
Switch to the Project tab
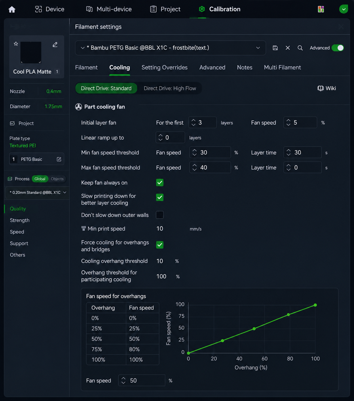pos(165,9)
